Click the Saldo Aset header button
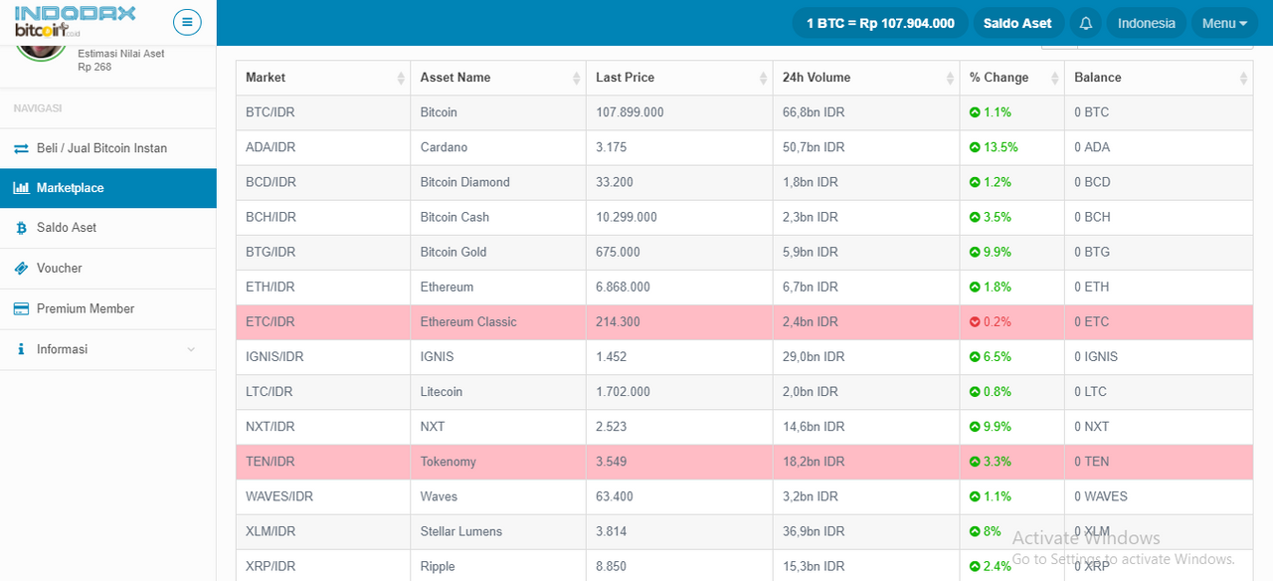 [x=1017, y=23]
